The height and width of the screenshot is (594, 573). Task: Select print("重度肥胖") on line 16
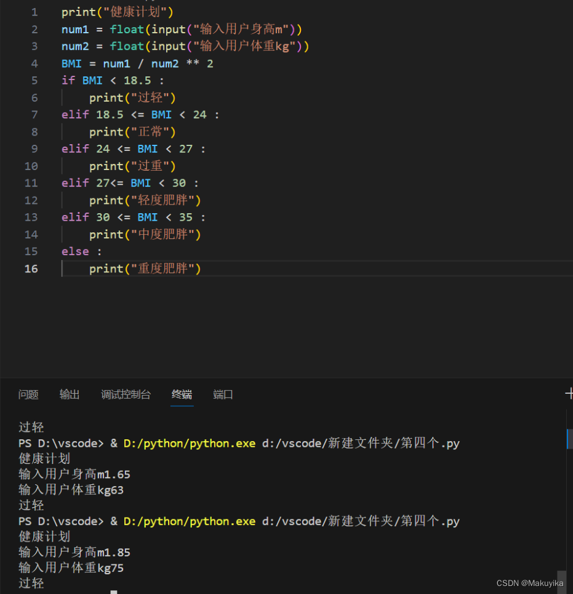coord(132,269)
